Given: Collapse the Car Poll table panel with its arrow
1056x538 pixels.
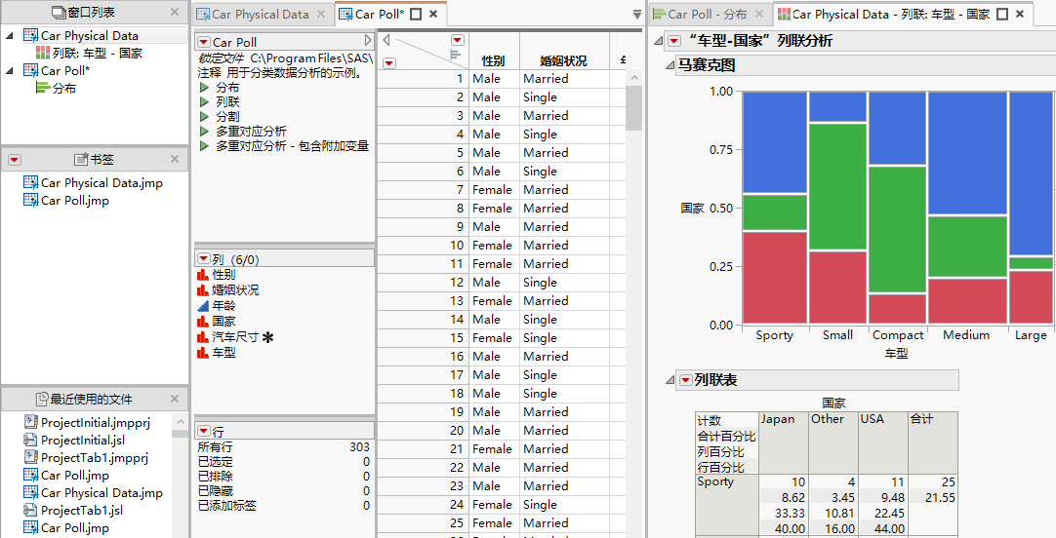Looking at the screenshot, I should (x=368, y=41).
